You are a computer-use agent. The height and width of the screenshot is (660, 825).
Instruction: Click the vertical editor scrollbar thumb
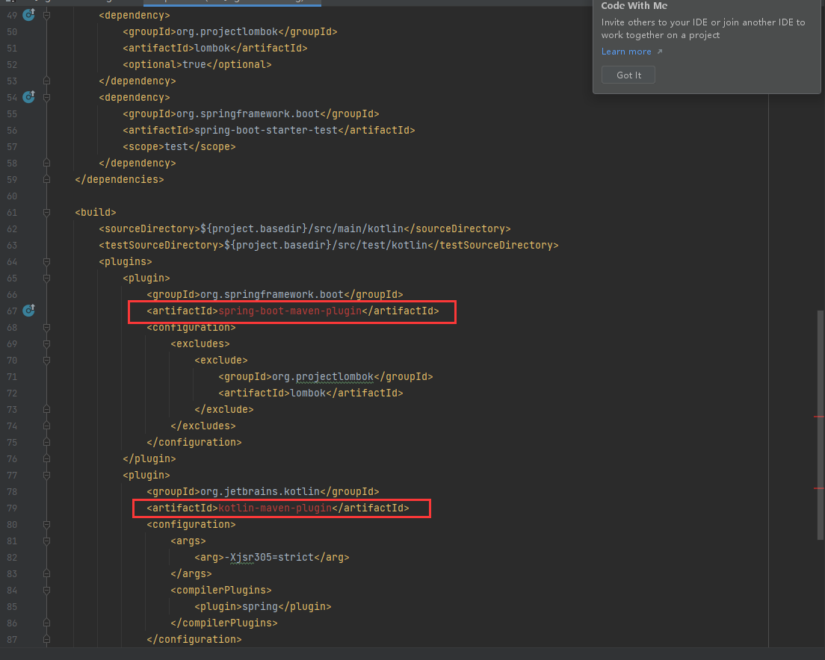pos(821,425)
